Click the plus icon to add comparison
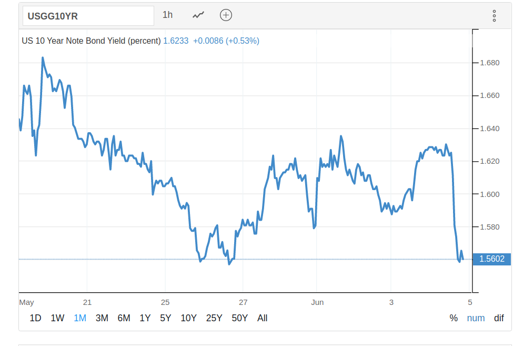The width and height of the screenshot is (523, 346). click(226, 15)
